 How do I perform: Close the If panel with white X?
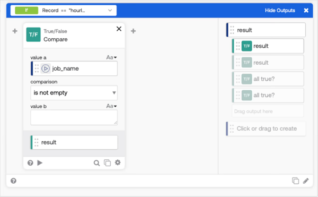click(x=306, y=11)
